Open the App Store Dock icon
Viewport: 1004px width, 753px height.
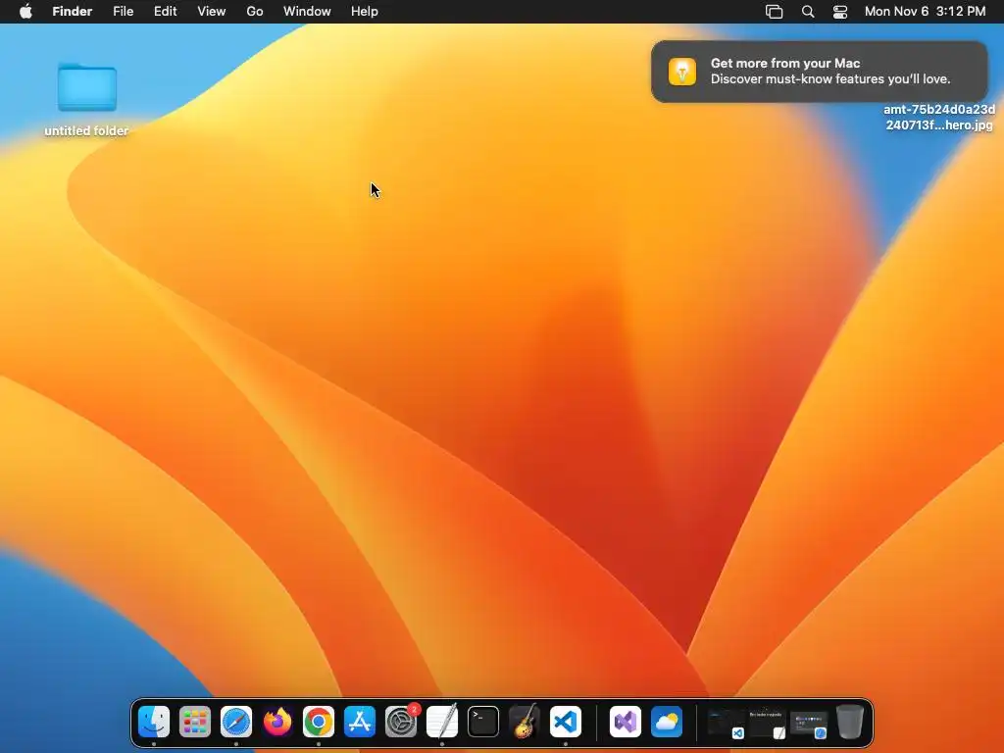click(x=359, y=722)
